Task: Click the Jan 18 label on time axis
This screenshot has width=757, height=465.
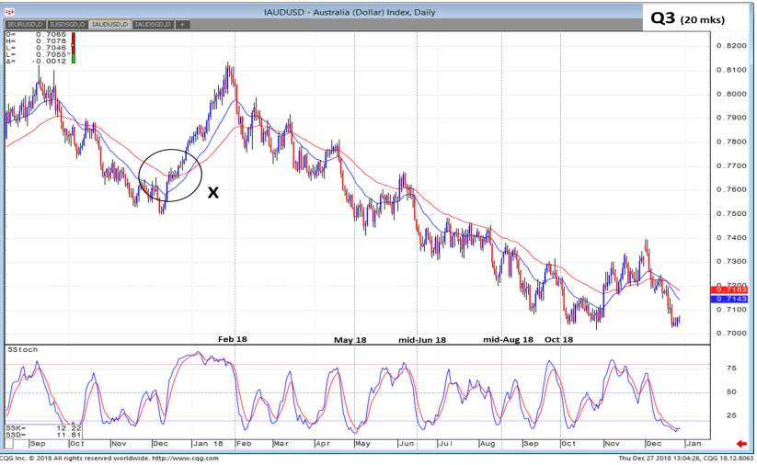Action: (208, 444)
